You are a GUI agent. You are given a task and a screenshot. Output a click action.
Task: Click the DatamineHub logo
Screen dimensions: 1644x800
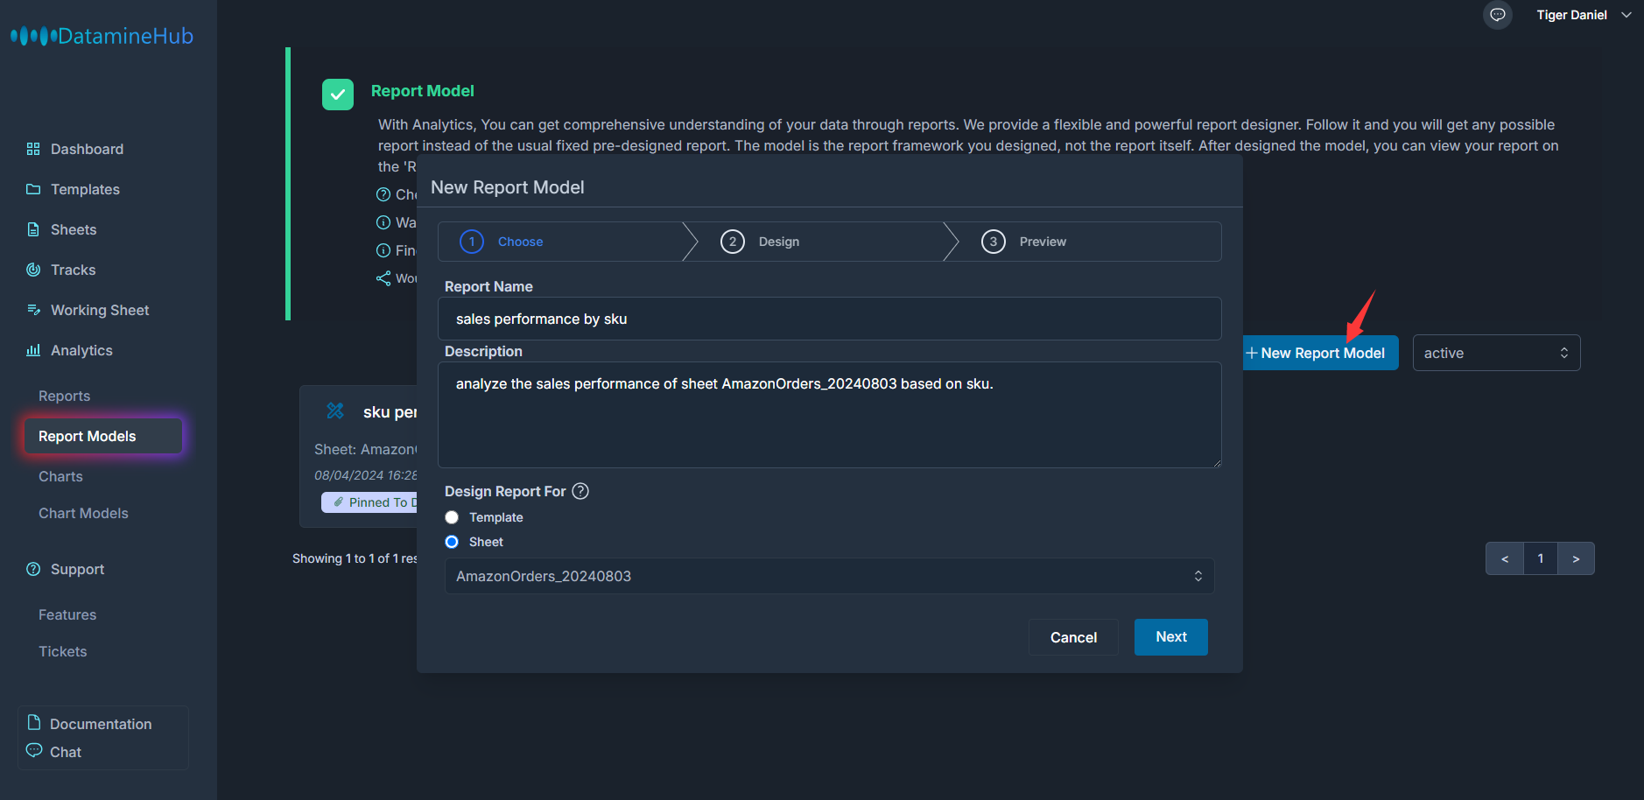[102, 36]
